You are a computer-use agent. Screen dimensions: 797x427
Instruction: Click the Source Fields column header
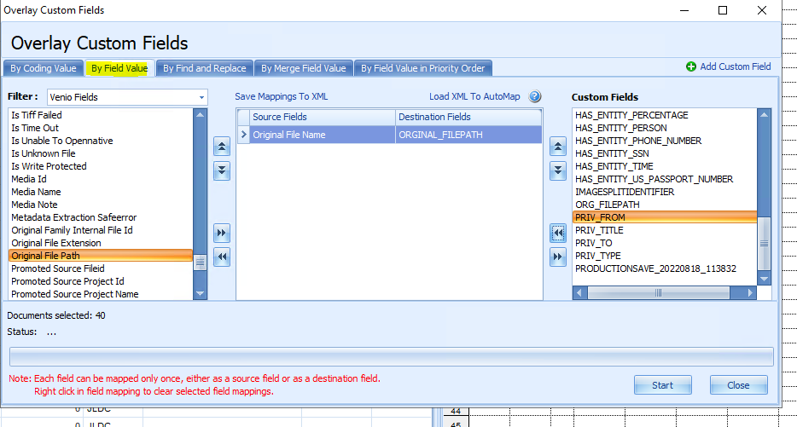pos(323,117)
